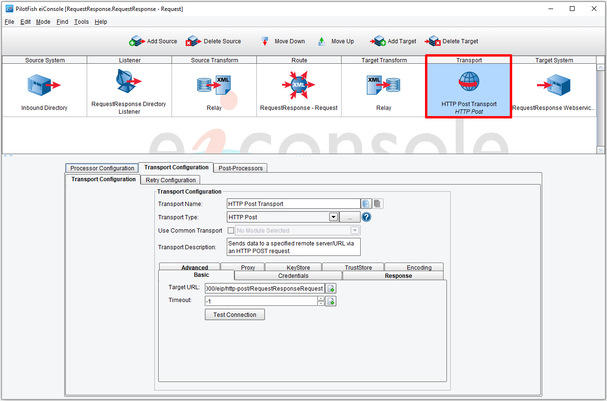The image size is (607, 401).
Task: Switch to the TrustStore tab
Action: pos(353,267)
